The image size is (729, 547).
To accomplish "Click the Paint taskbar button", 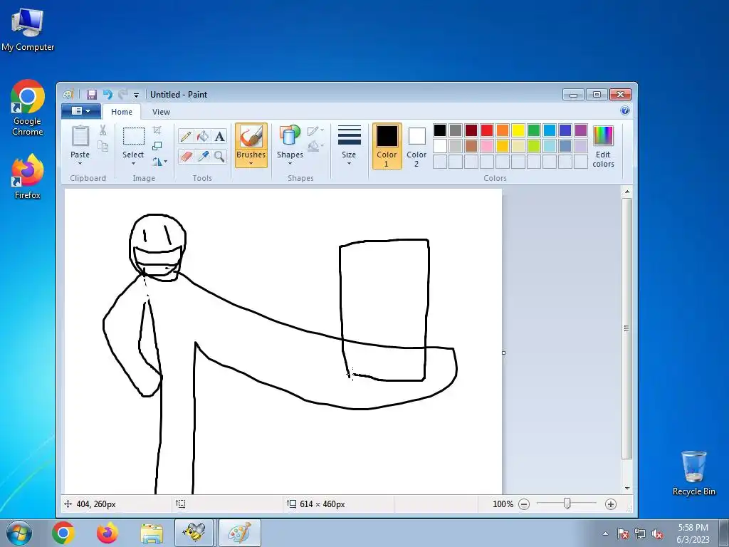I will (239, 533).
